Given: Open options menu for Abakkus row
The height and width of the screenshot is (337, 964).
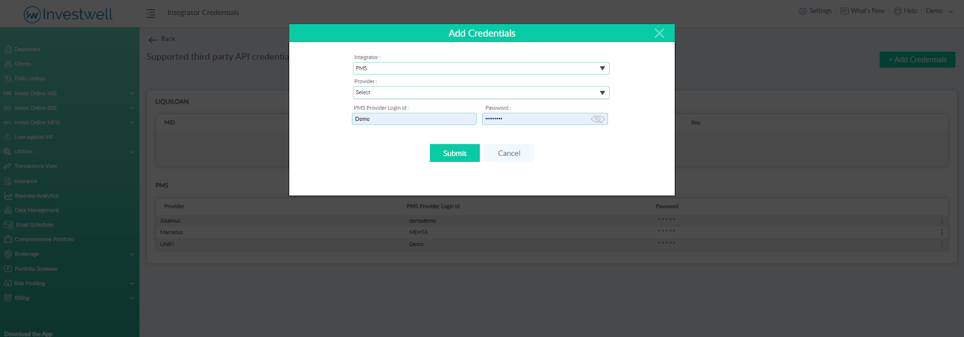Looking at the screenshot, I should pyautogui.click(x=942, y=221).
